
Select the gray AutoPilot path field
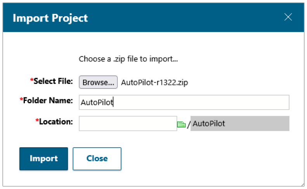coord(240,124)
